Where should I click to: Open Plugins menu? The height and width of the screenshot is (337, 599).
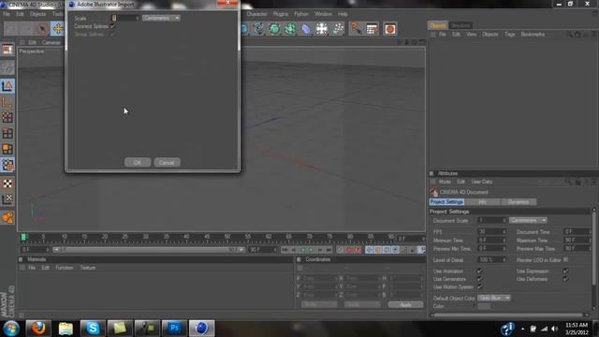281,14
